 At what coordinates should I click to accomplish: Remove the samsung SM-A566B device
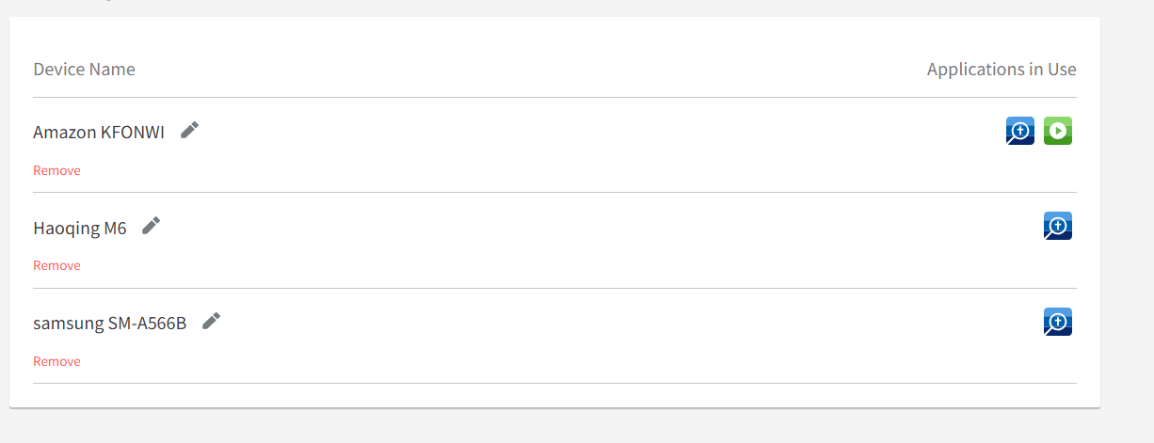point(56,361)
